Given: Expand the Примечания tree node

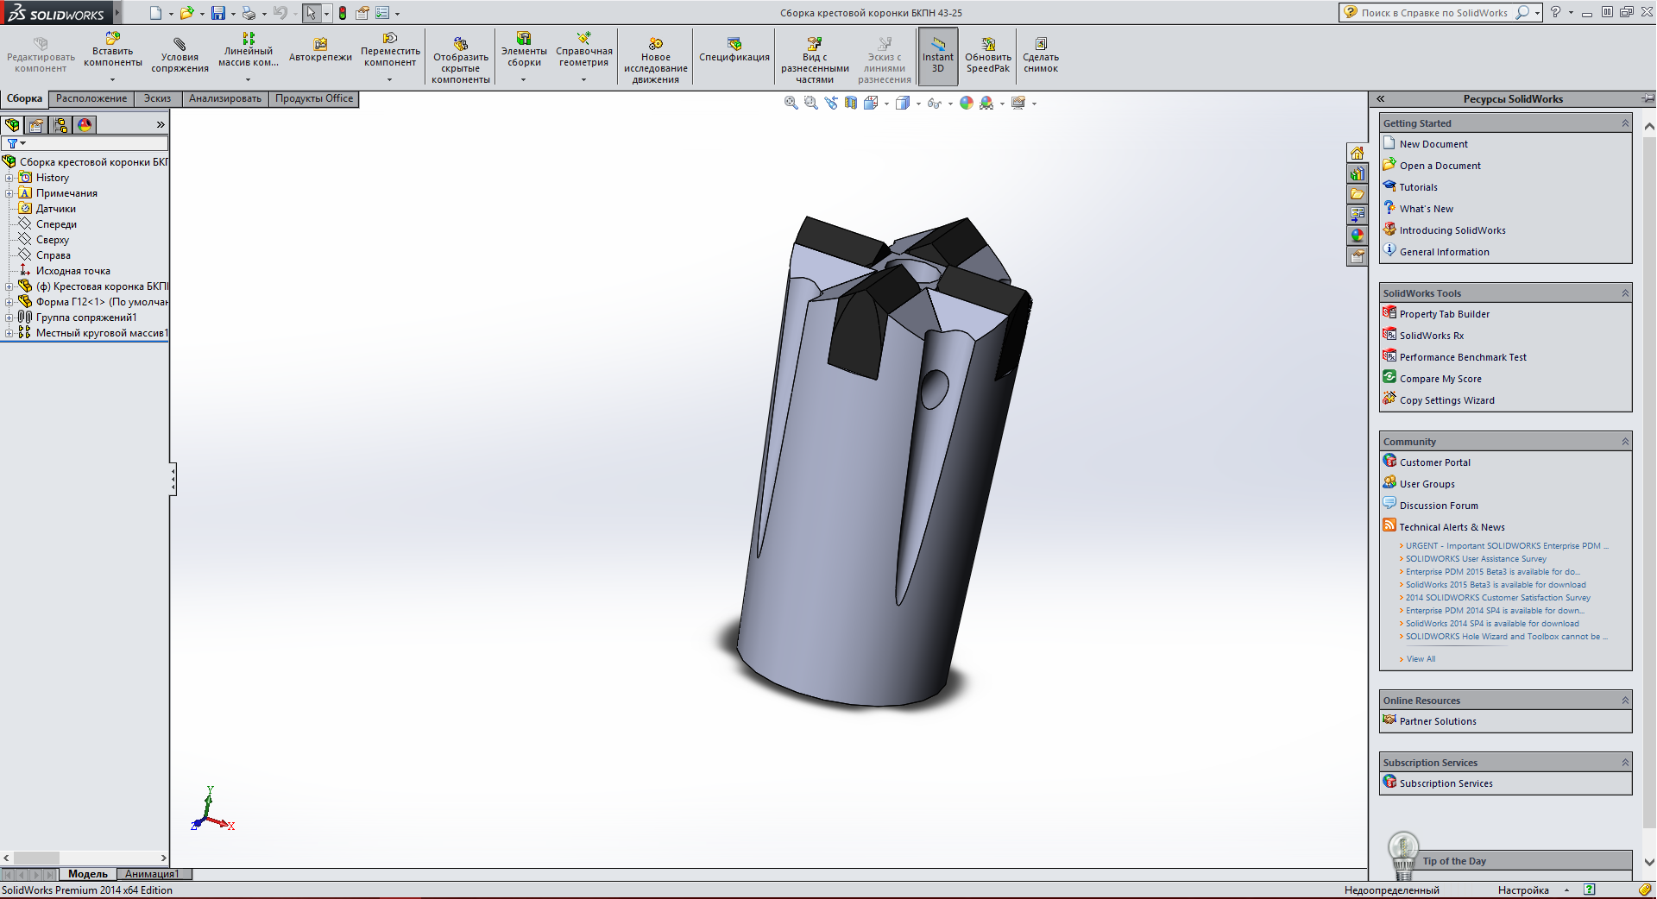Looking at the screenshot, I should 9,193.
